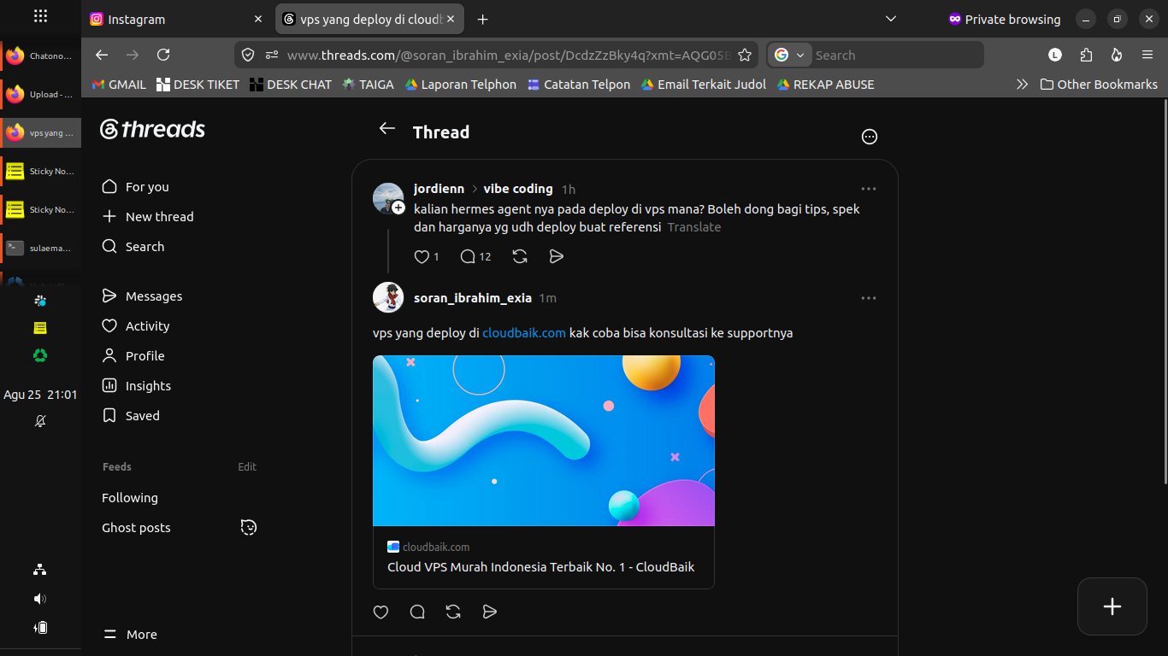Like soran_ibrahim_exia's reply
The image size is (1168, 656).
(381, 612)
